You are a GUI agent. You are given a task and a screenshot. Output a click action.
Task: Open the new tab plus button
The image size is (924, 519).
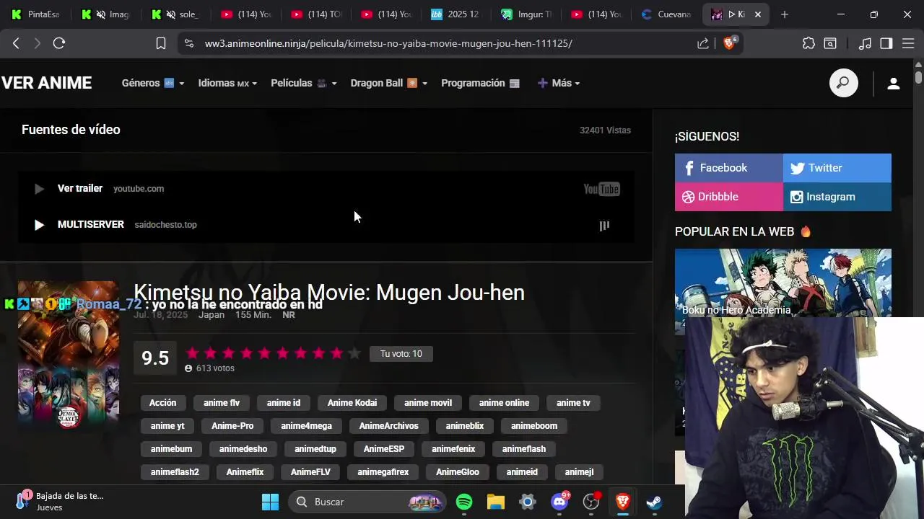(x=785, y=14)
